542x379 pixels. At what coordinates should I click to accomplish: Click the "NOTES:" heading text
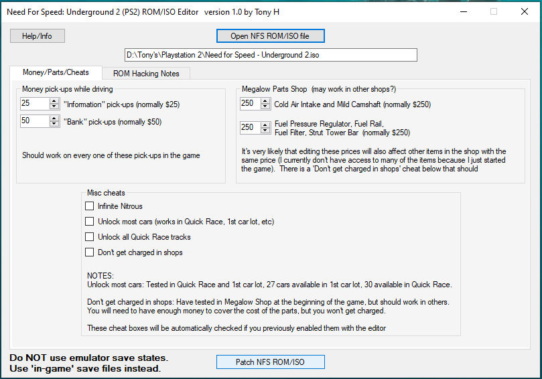coord(100,276)
